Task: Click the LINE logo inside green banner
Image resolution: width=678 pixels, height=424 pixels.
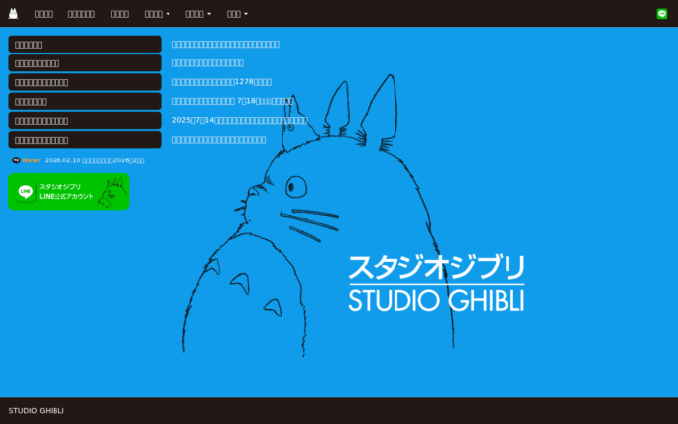Action: (26, 191)
